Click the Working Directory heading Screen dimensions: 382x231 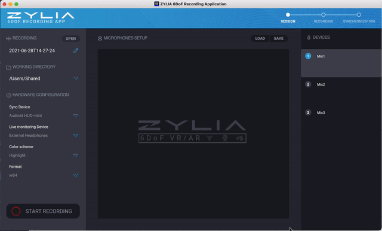tap(34, 67)
